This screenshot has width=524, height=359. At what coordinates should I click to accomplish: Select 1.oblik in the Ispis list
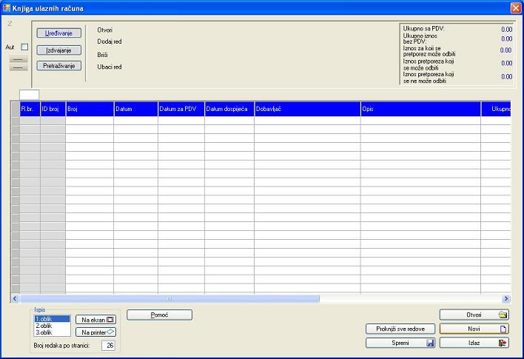point(52,319)
